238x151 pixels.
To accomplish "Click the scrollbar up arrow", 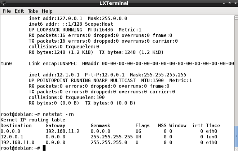I will coord(236,17).
